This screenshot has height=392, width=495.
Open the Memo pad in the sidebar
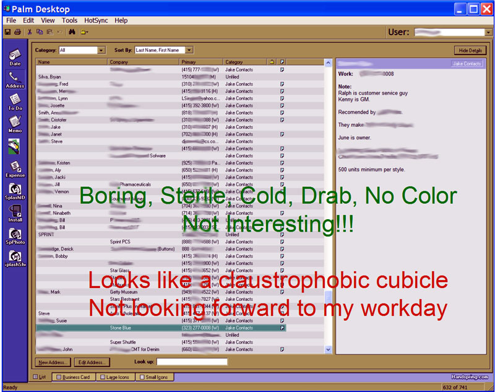click(x=15, y=124)
